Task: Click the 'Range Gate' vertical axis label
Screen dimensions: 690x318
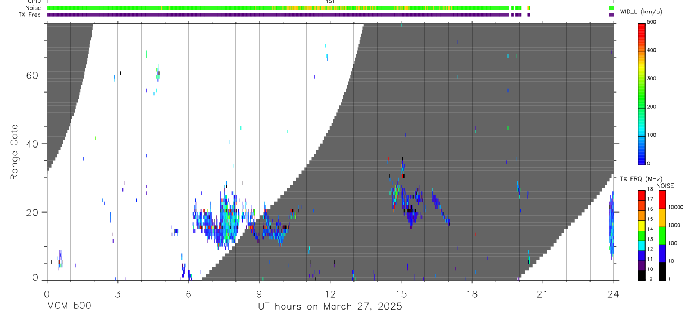Action: (15, 153)
